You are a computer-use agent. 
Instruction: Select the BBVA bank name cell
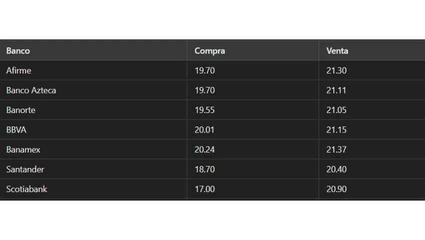pyautogui.click(x=16, y=130)
